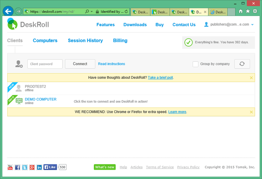Open the Favorites star icon

click(248, 11)
